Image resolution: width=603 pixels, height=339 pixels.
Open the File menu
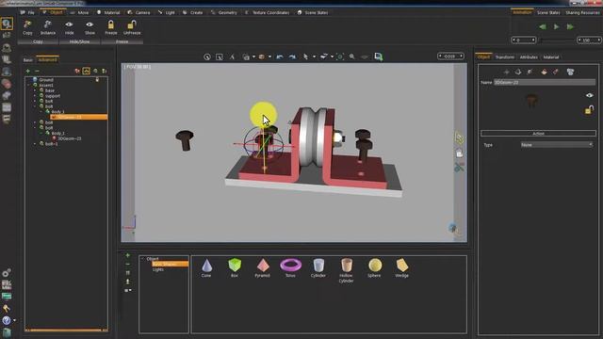coord(27,12)
